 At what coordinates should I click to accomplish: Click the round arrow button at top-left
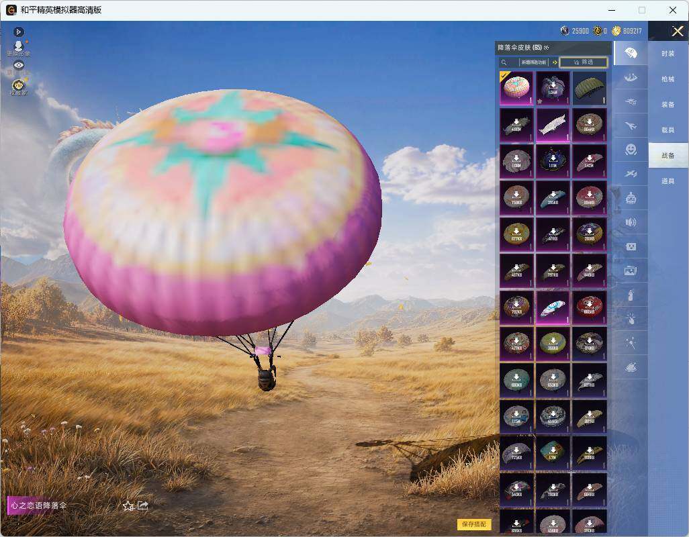[x=18, y=32]
